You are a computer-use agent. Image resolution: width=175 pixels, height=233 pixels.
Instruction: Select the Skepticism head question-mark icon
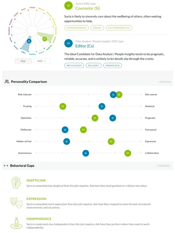pos(16,183)
